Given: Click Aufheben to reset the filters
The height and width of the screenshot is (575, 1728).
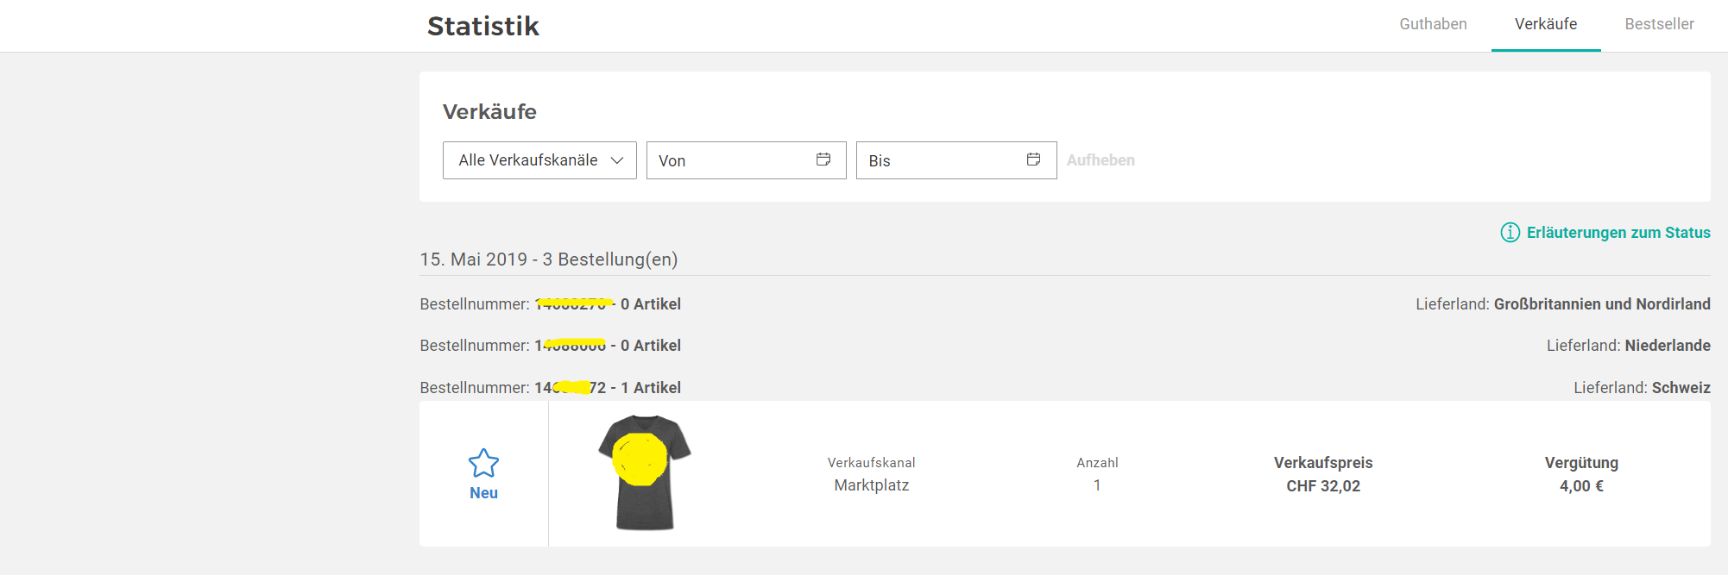Looking at the screenshot, I should [1100, 160].
